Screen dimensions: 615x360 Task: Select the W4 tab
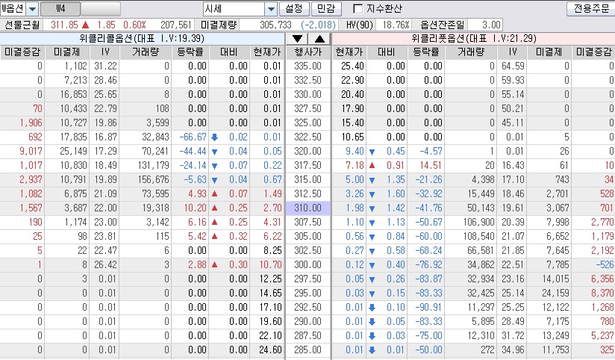(60, 9)
